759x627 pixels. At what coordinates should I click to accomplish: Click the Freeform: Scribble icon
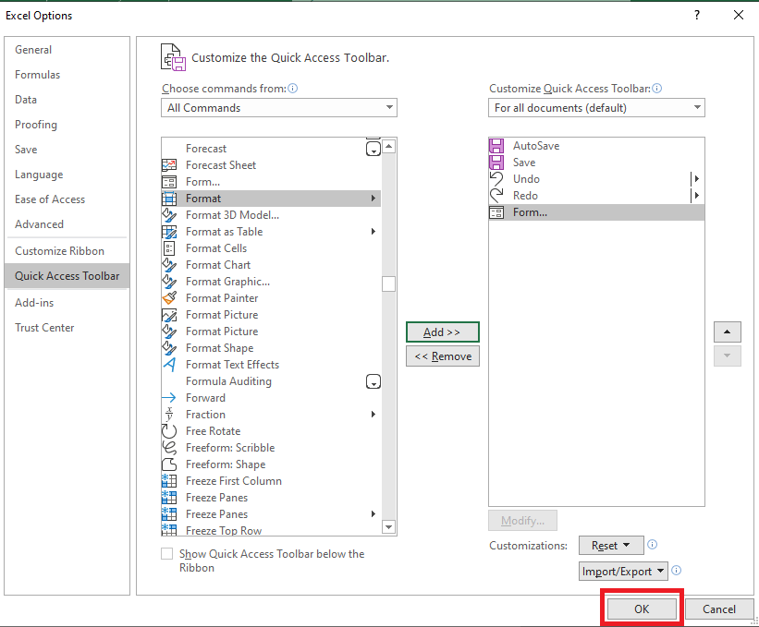169,447
